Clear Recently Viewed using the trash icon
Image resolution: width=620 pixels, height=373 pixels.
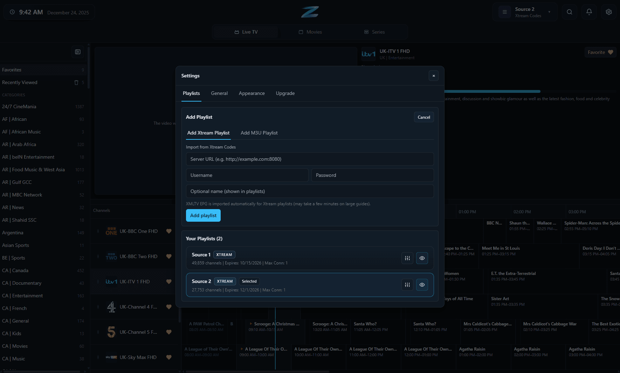76,82
